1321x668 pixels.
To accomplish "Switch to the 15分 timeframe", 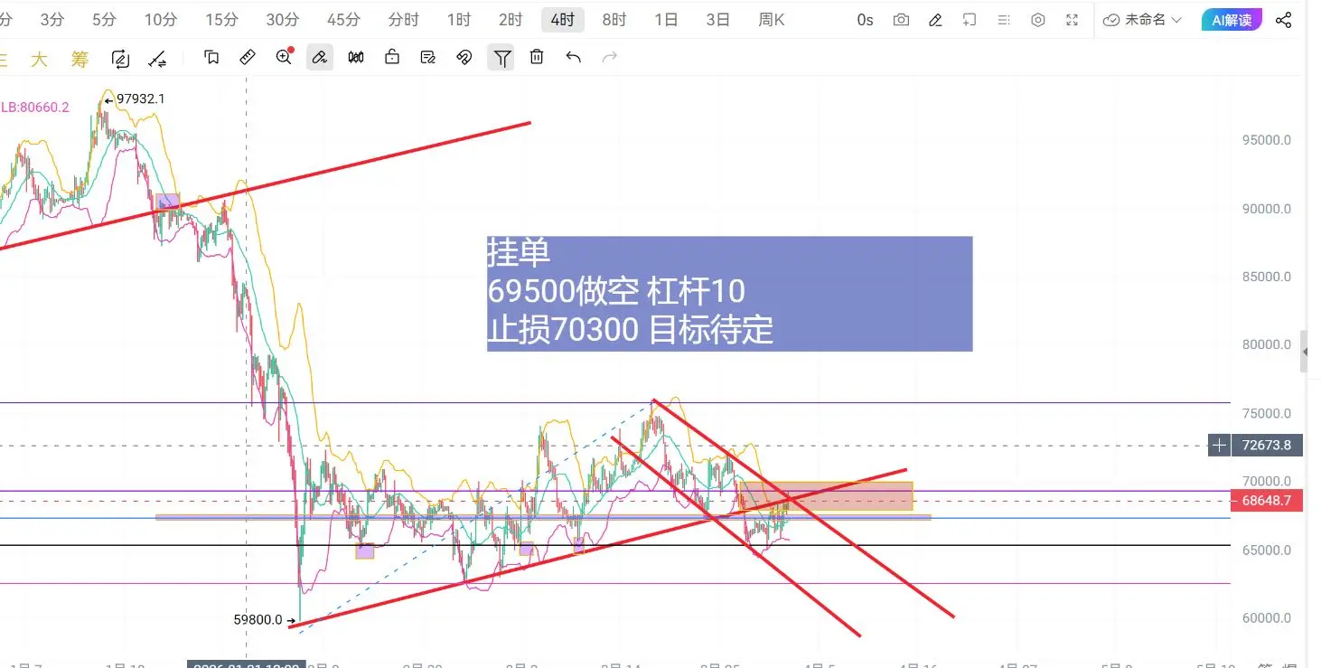I will click(221, 20).
